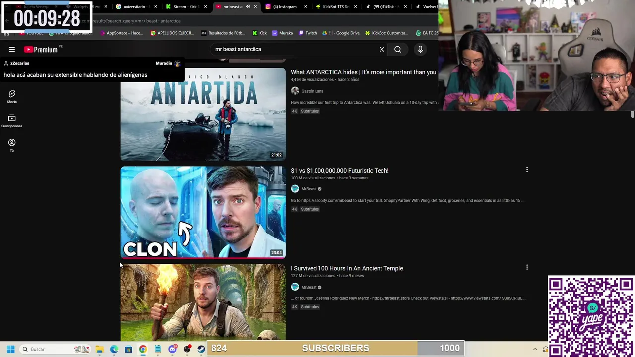Open the Notepad taskbar icon
Image resolution: width=635 pixels, height=357 pixels.
coord(158,349)
